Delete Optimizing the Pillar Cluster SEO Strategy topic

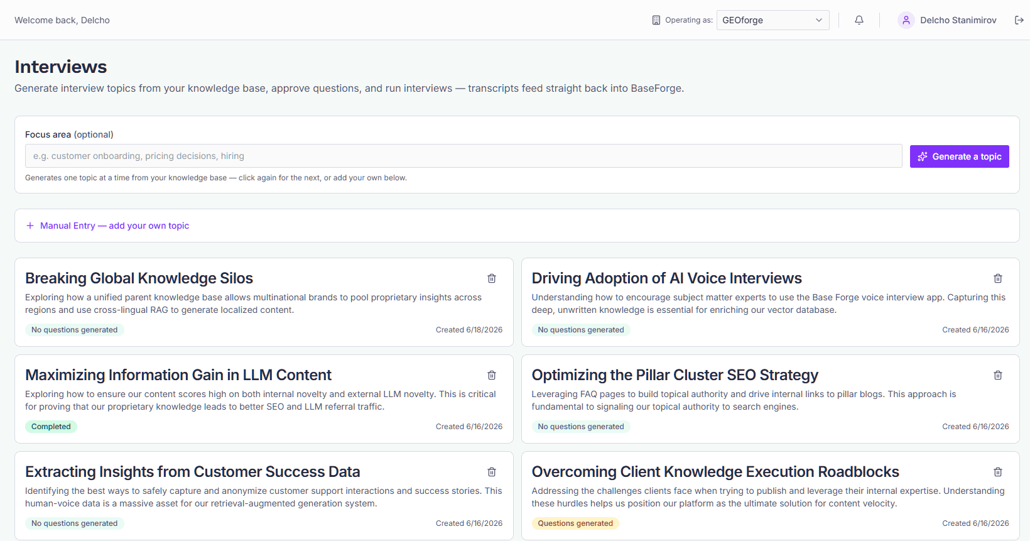pos(998,375)
